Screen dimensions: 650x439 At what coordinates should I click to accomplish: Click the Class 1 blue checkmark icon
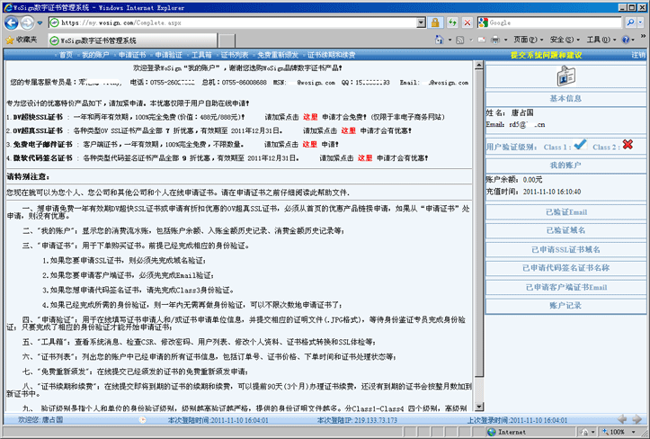click(581, 145)
